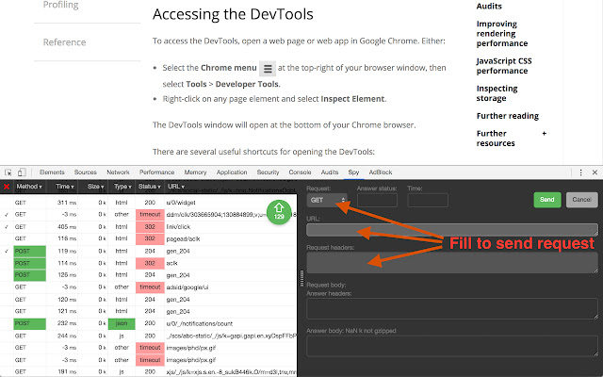Toggle checkmark on the ddm/clk timeout row

click(7, 215)
